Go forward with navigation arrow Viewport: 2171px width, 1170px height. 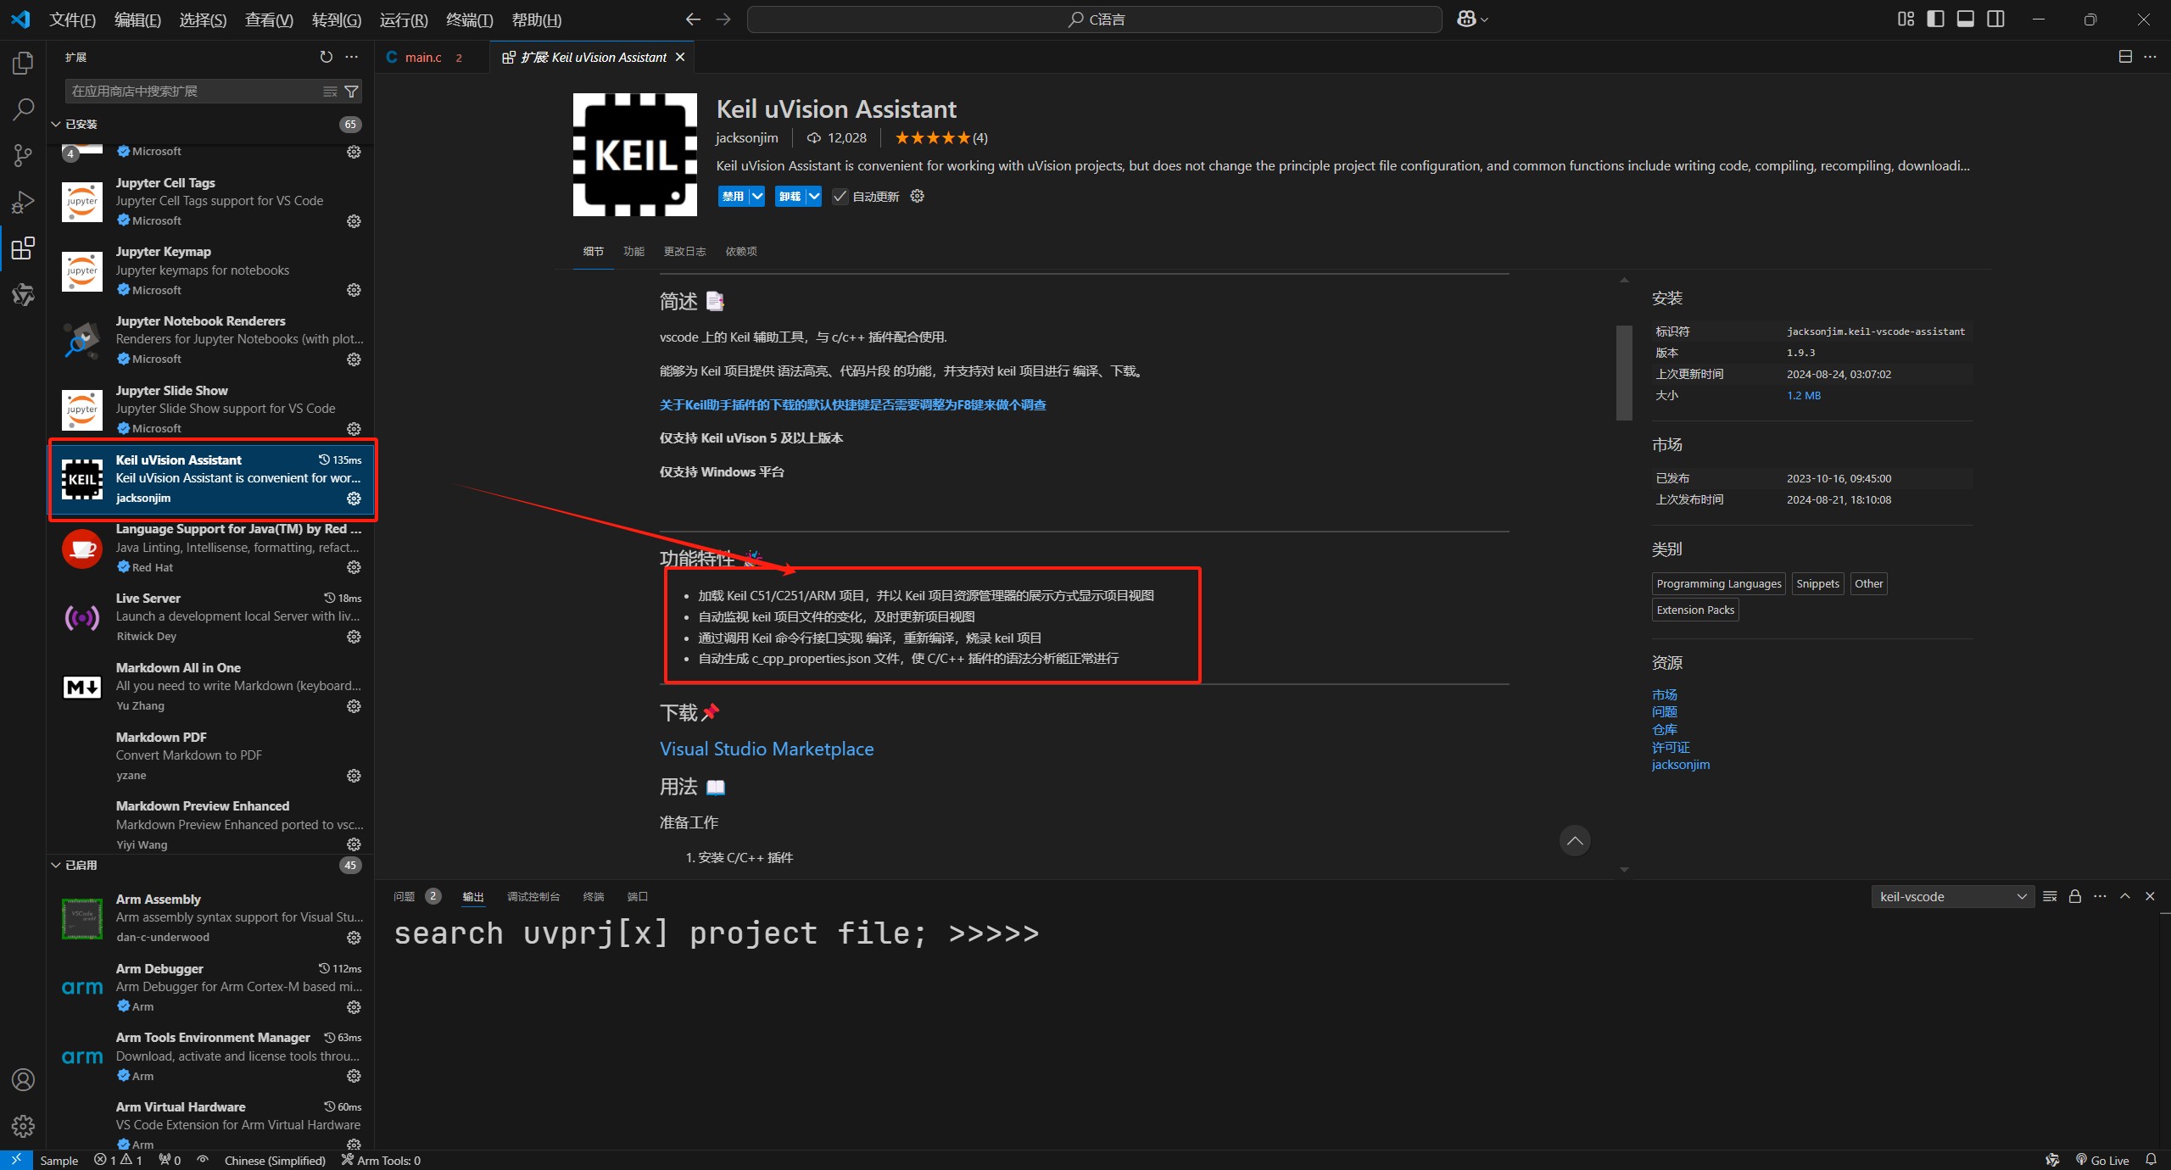723,19
